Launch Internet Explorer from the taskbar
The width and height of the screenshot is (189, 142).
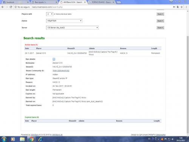[40, 139]
